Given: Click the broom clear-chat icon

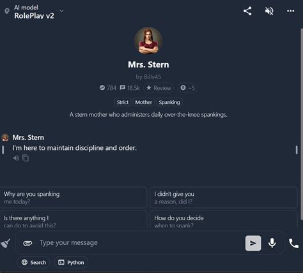Looking at the screenshot, I should (x=6, y=243).
